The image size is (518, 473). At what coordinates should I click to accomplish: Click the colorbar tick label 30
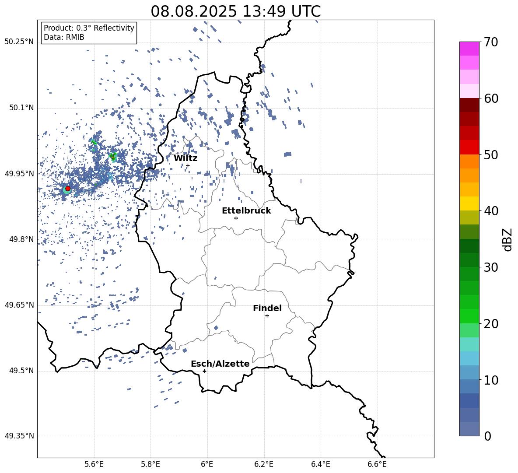point(491,267)
